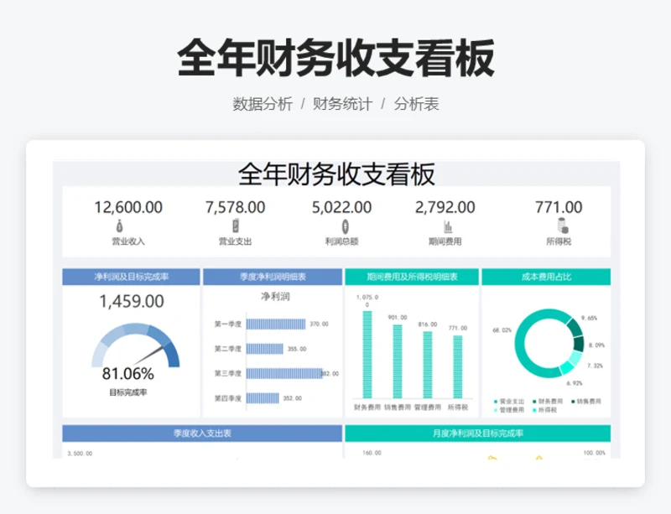This screenshot has height=514, width=671.
Task: Click the 81.06% completion rate
Action: [128, 374]
